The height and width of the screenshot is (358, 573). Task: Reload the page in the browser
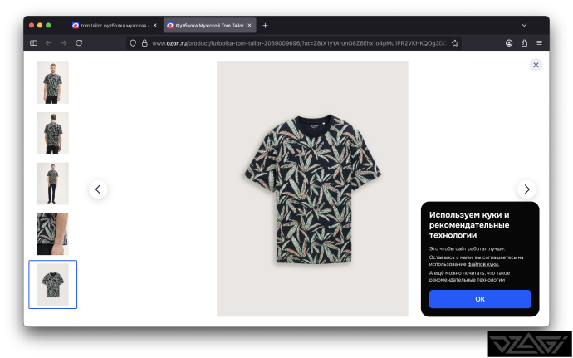79,42
